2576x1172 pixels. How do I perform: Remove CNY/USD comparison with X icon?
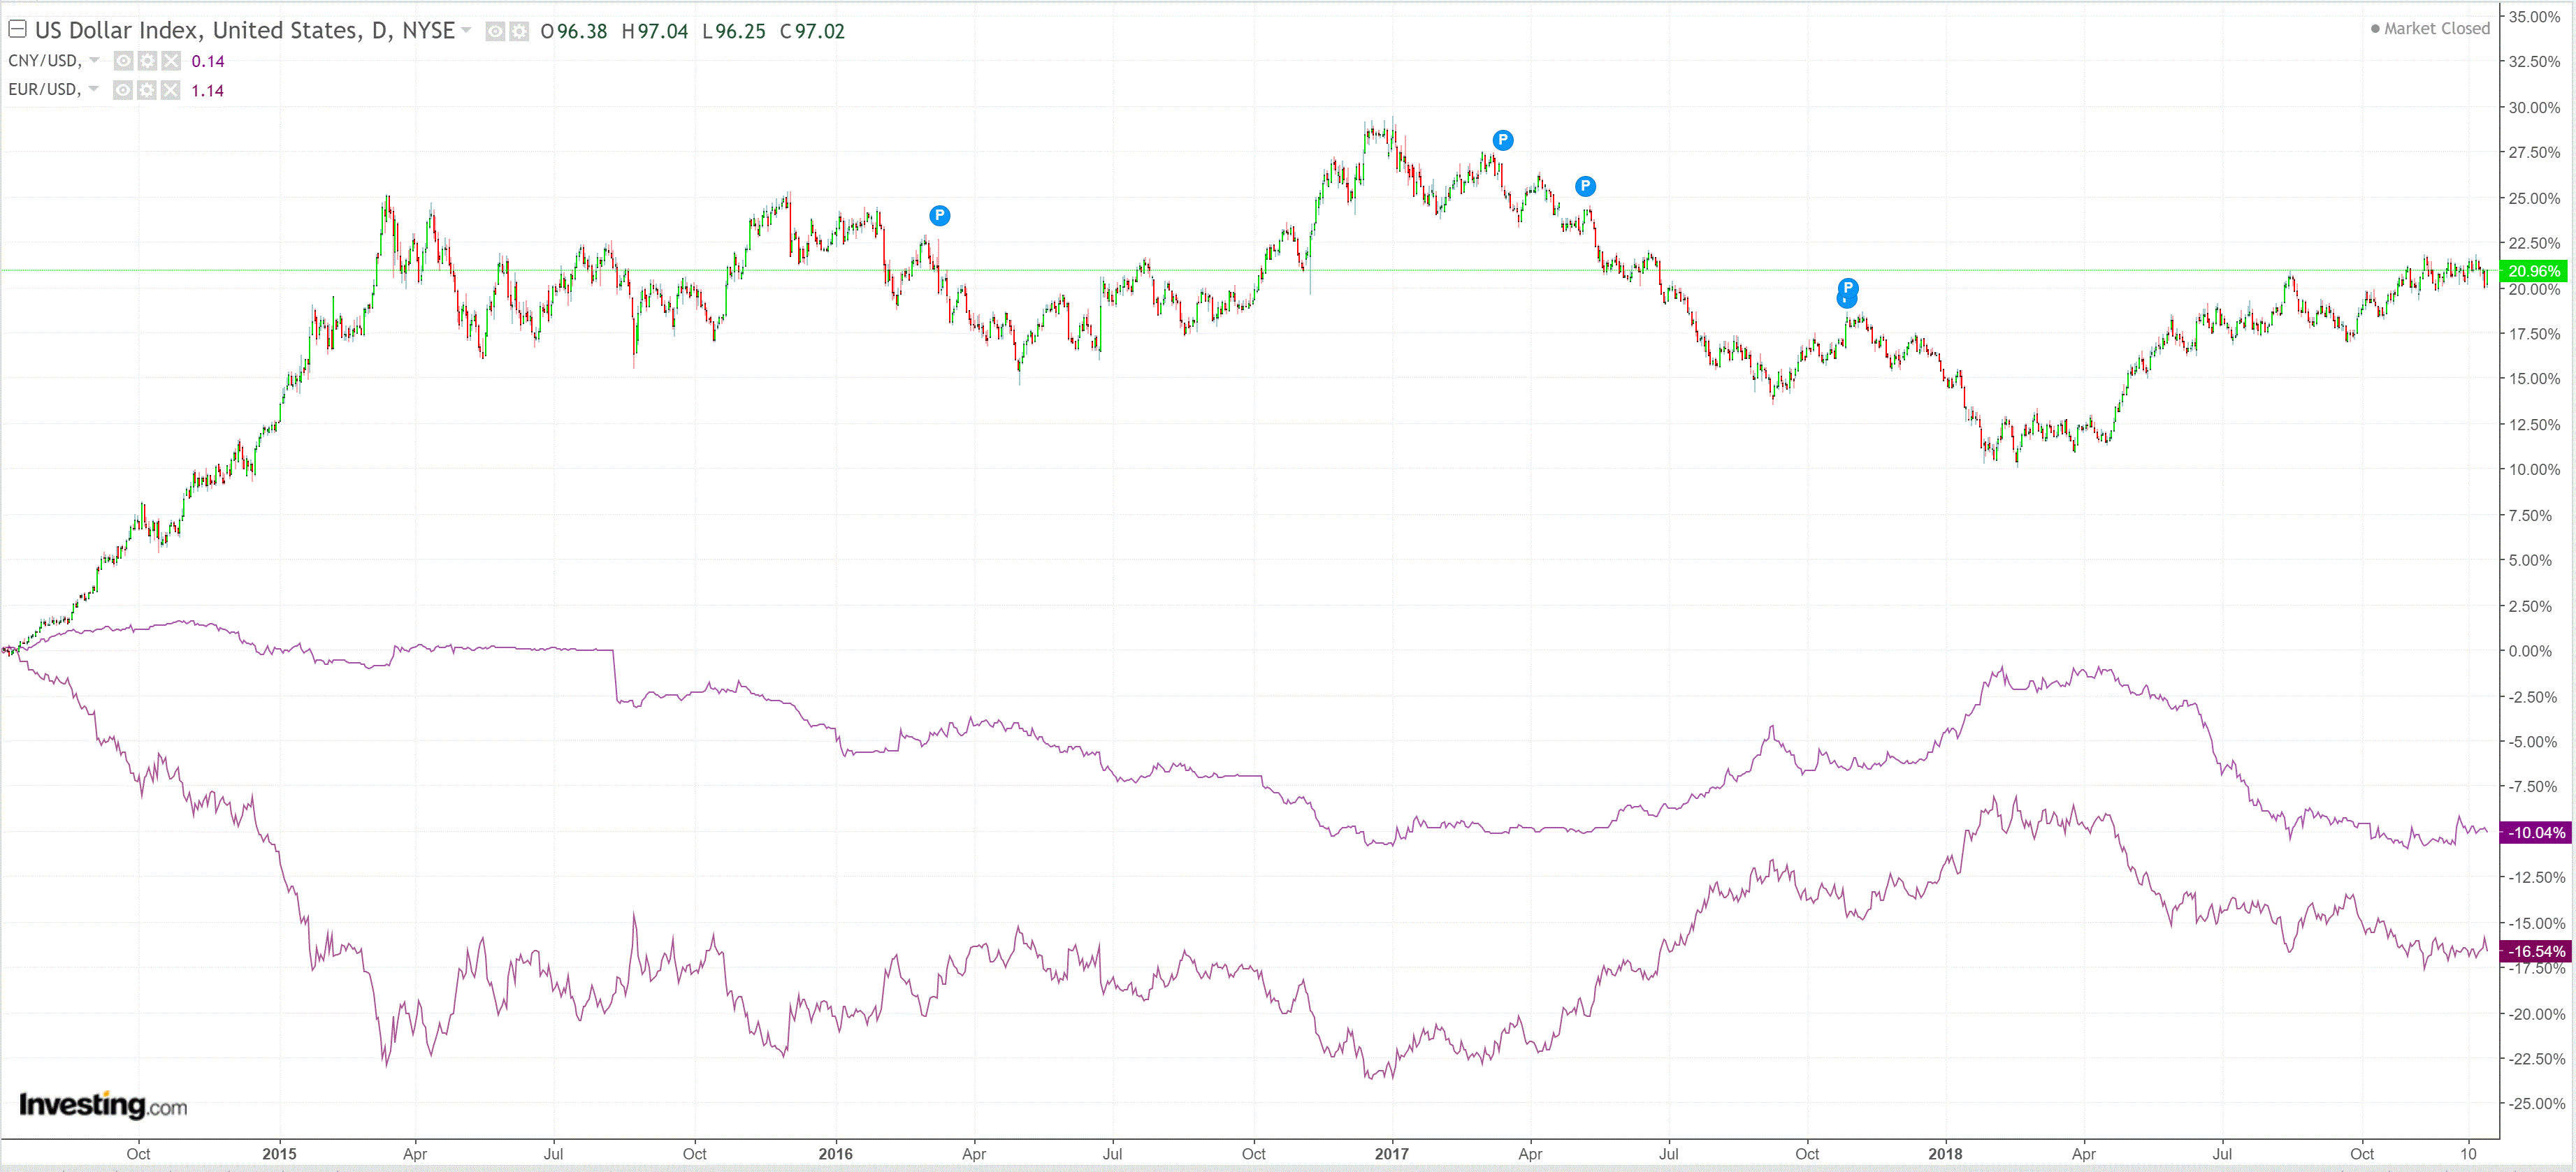click(171, 61)
